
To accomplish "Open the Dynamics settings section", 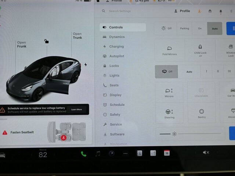I will click(x=114, y=37).
